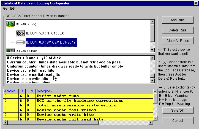Select ID.LUN=6.0 (IBM OEM DCHS04Y) device

click(51, 42)
